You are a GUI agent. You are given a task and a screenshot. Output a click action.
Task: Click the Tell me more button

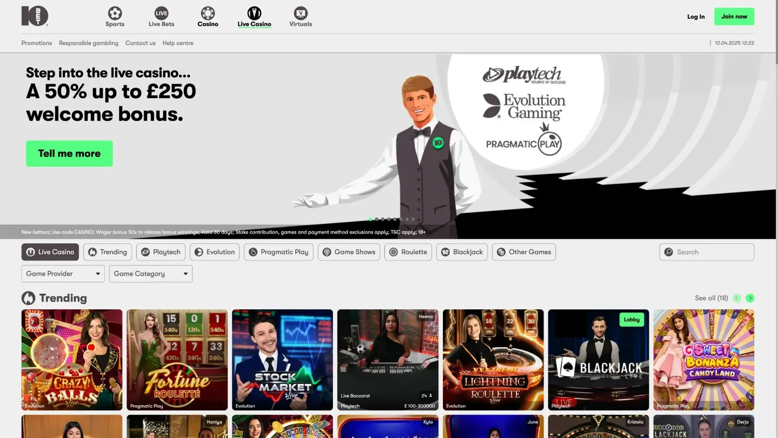[70, 154]
